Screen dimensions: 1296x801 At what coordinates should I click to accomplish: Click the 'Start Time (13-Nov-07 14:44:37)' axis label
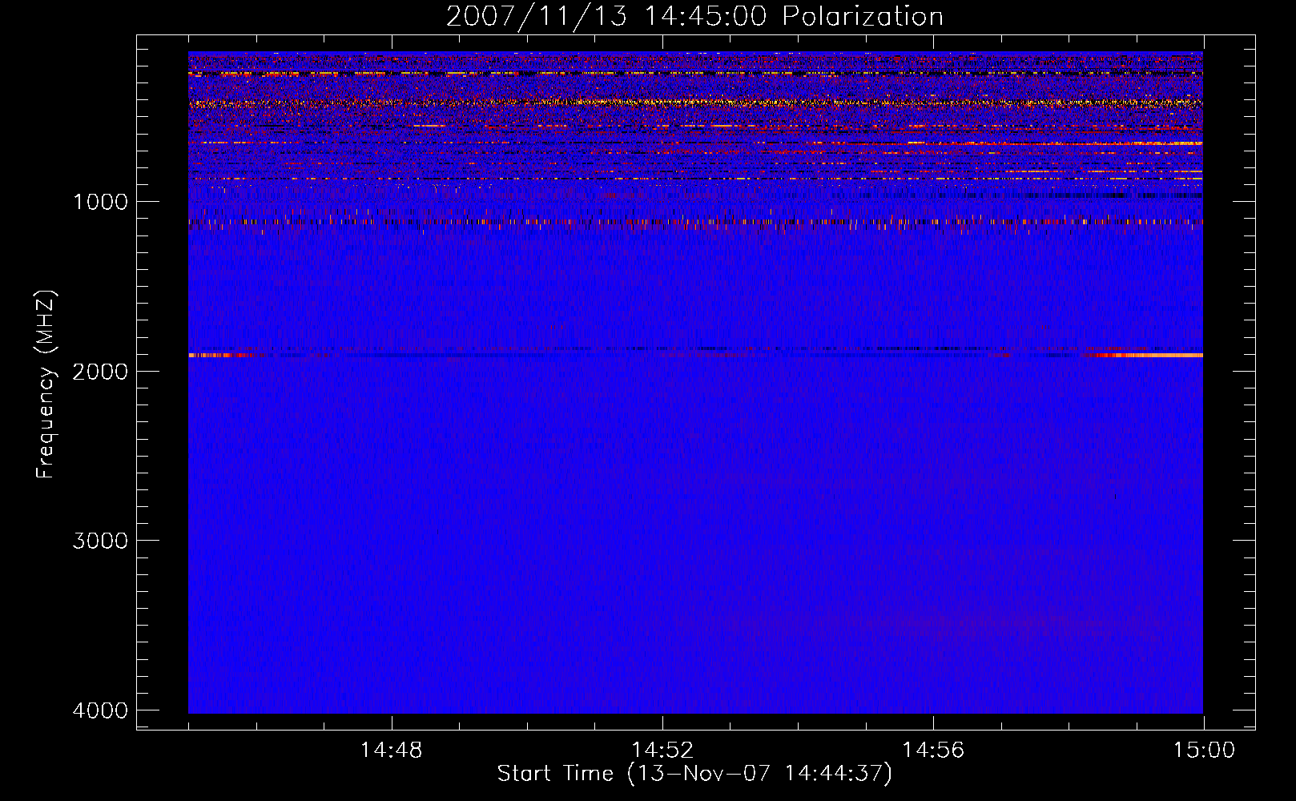[694, 774]
